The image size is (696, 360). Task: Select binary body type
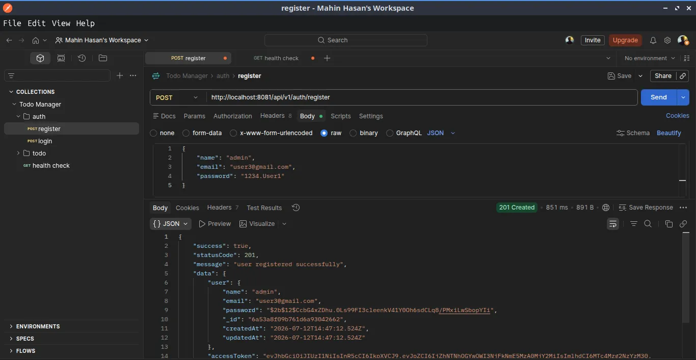tap(353, 133)
